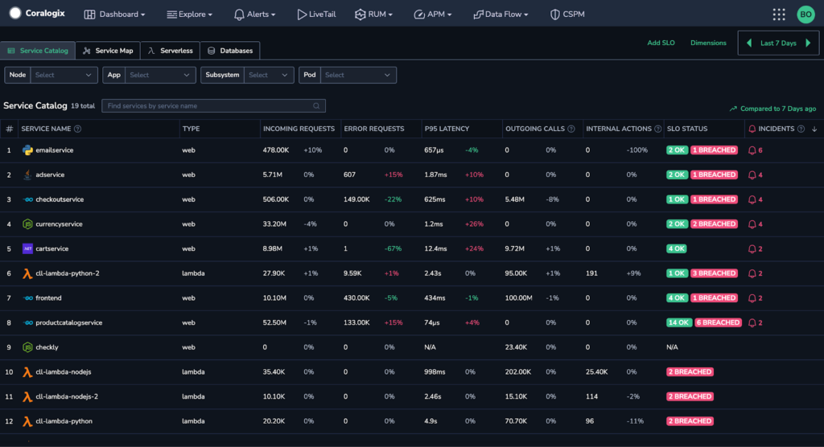Click the cartservice .NET icon
This screenshot has height=447, width=824.
click(x=28, y=248)
